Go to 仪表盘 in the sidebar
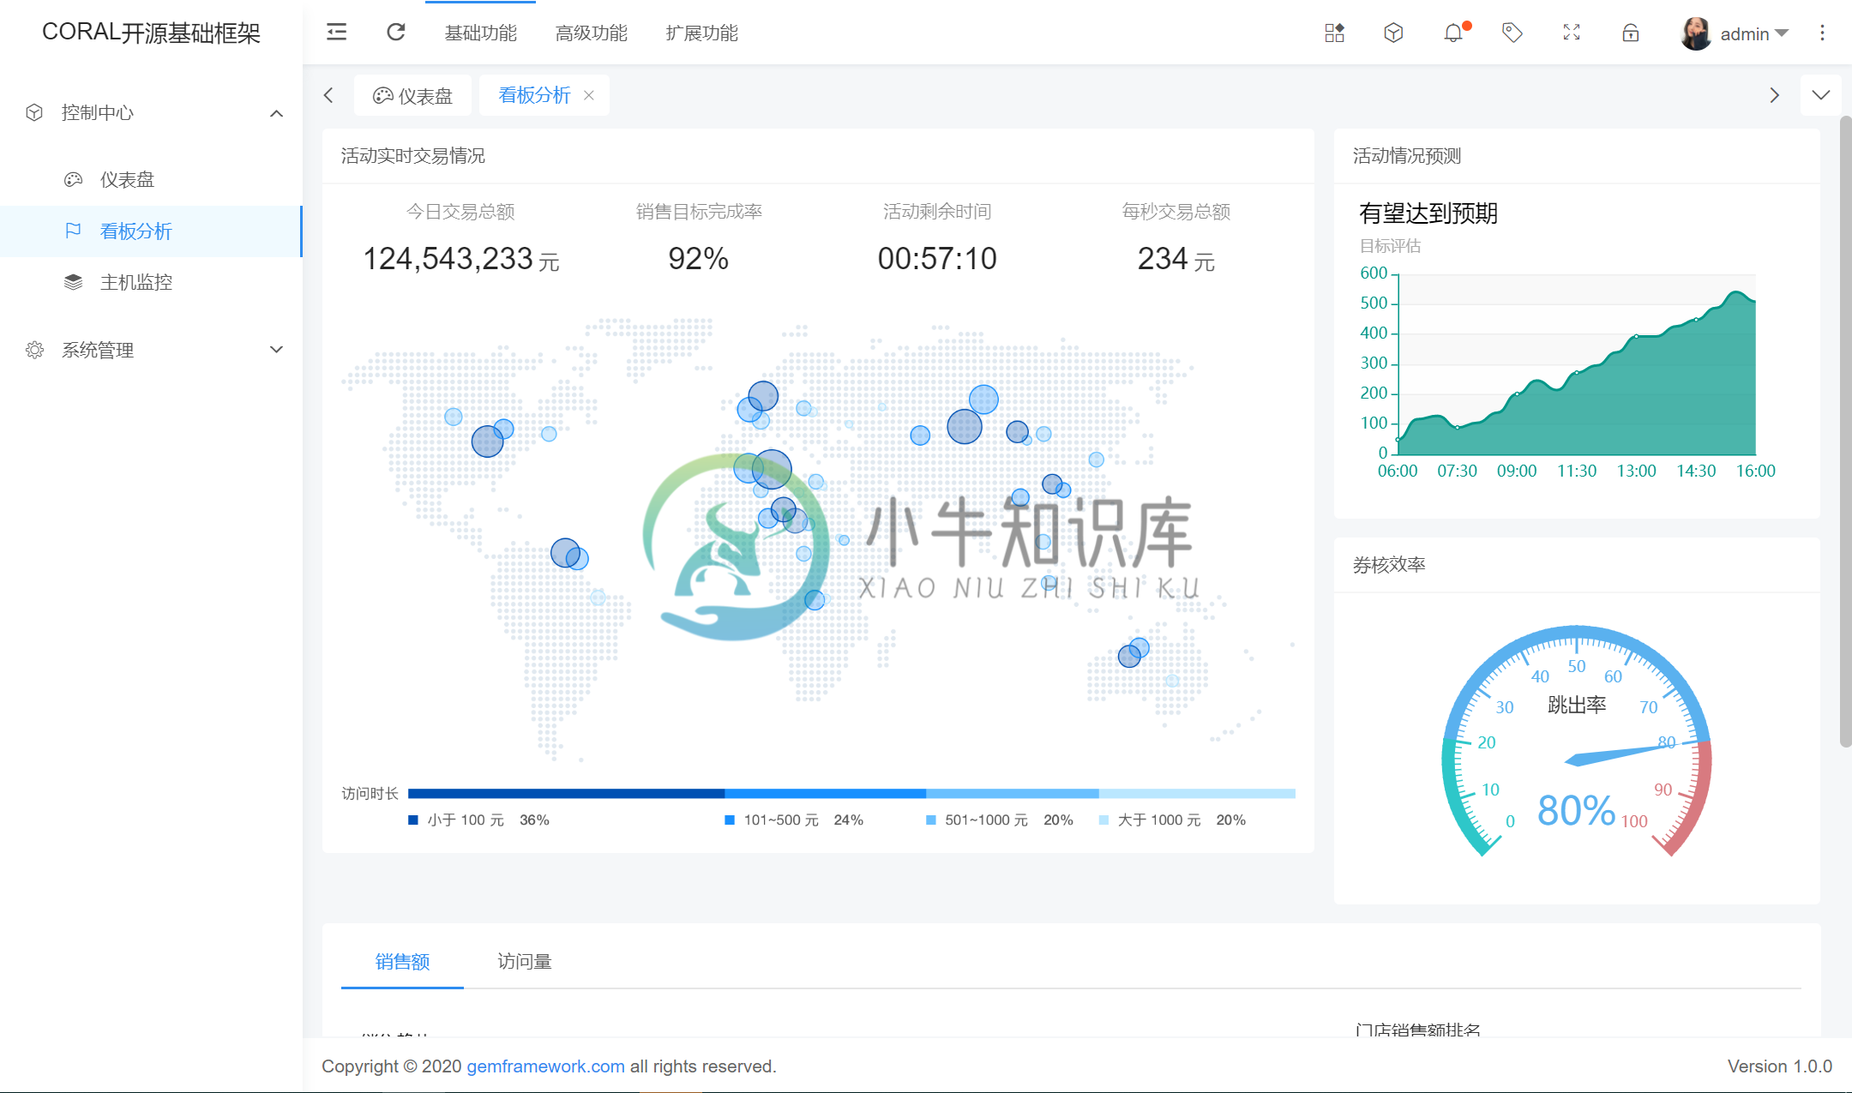The image size is (1852, 1093). pos(151,180)
